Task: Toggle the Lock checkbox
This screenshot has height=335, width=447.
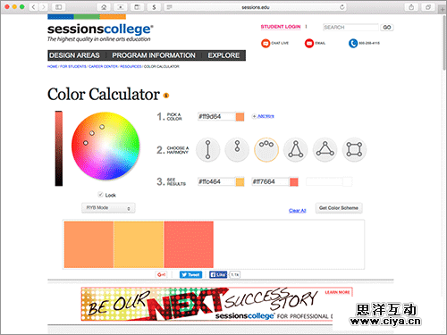Action: (x=101, y=195)
